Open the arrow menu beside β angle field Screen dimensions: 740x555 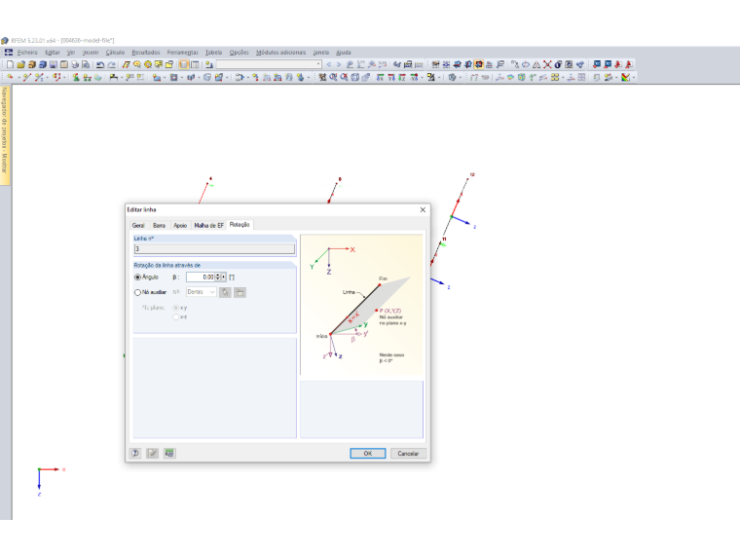[x=224, y=277]
